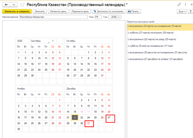Select transfer row '22 марта на среду (25 марта)'

click(x=160, y=39)
